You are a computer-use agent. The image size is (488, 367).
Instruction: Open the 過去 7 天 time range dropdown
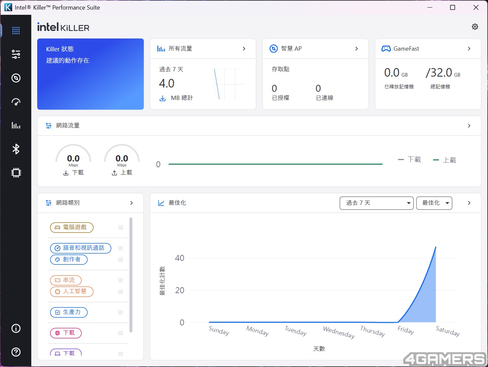tap(376, 203)
